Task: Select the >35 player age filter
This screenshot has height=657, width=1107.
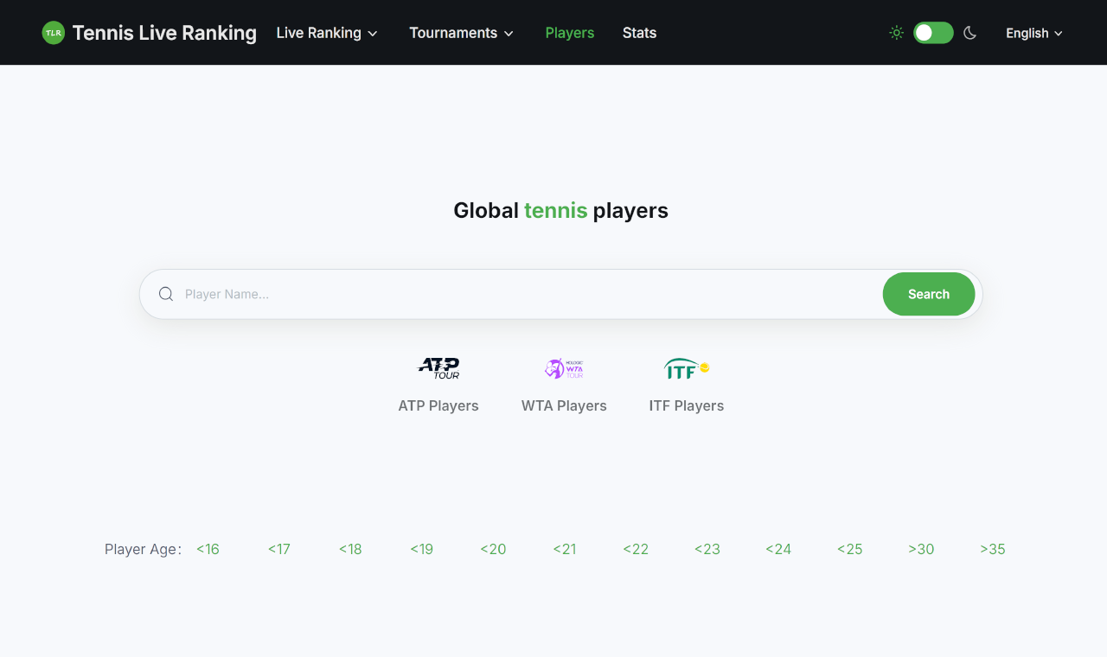Action: 993,549
